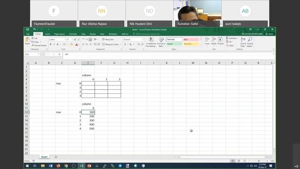Switch to Page Layout view in status bar
This screenshot has width=300, height=169.
pos(239,161)
